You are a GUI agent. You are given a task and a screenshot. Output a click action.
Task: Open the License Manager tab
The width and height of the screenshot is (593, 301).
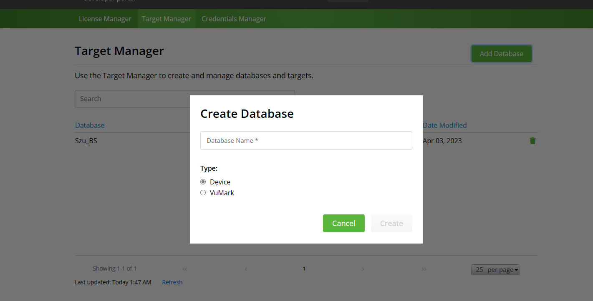coord(105,19)
